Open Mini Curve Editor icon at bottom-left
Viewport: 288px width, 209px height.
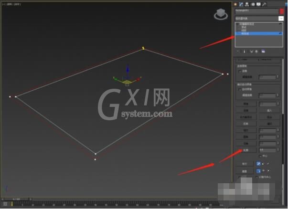[5, 204]
